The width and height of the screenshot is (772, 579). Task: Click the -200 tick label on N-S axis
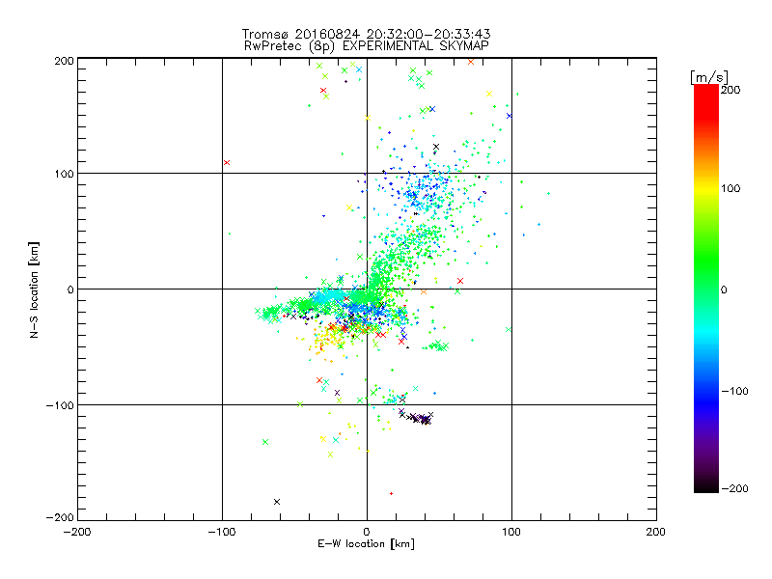coord(60,517)
